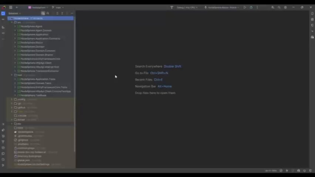This screenshot has width=315, height=177.
Task: Open the Structure tool window icon
Action: pyautogui.click(x=3, y=27)
